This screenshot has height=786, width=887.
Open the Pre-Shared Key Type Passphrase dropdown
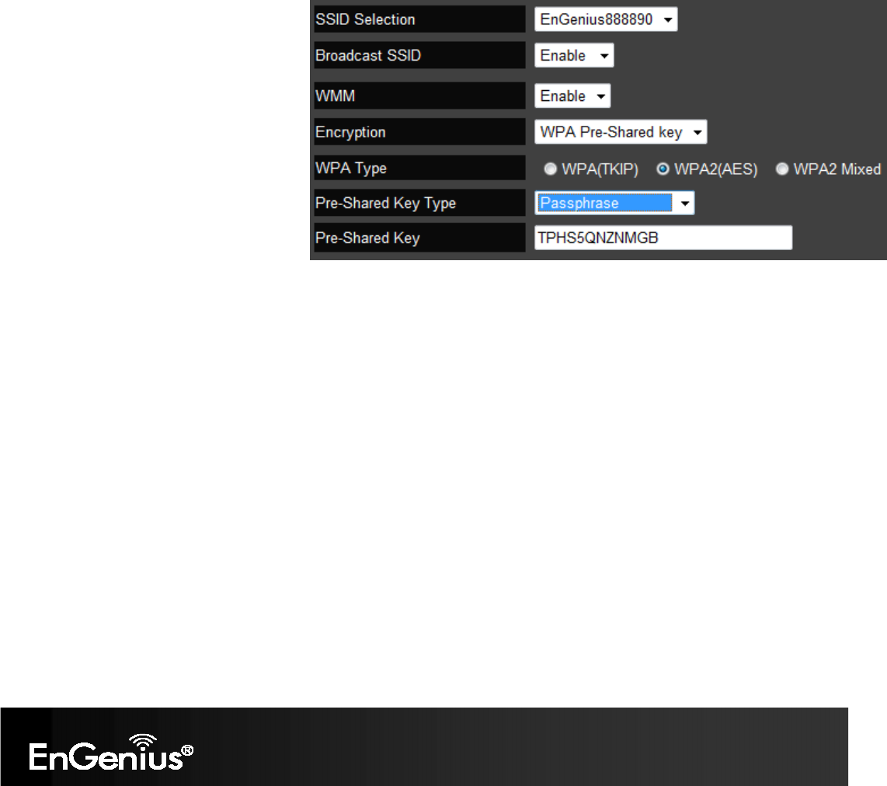click(614, 203)
